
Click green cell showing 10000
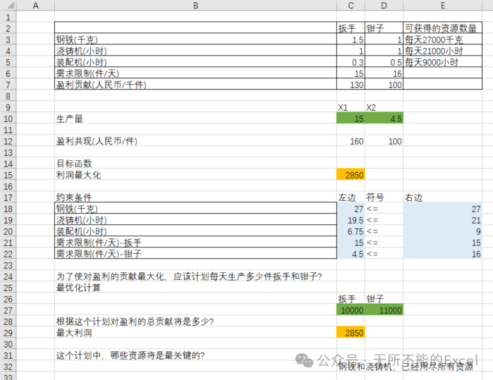[x=351, y=310]
